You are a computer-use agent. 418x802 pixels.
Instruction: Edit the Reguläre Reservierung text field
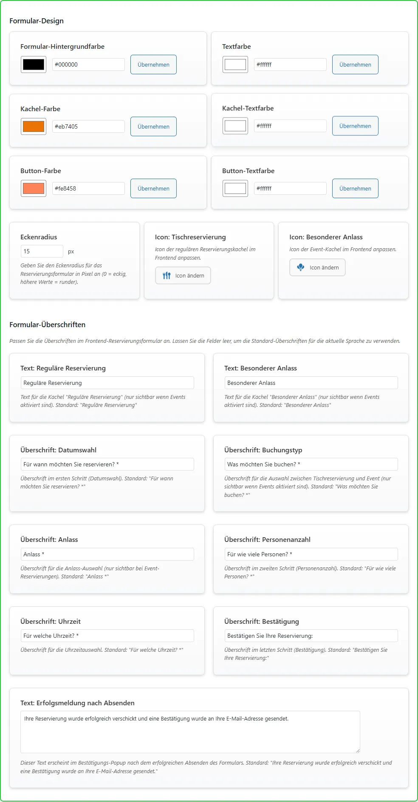107,383
